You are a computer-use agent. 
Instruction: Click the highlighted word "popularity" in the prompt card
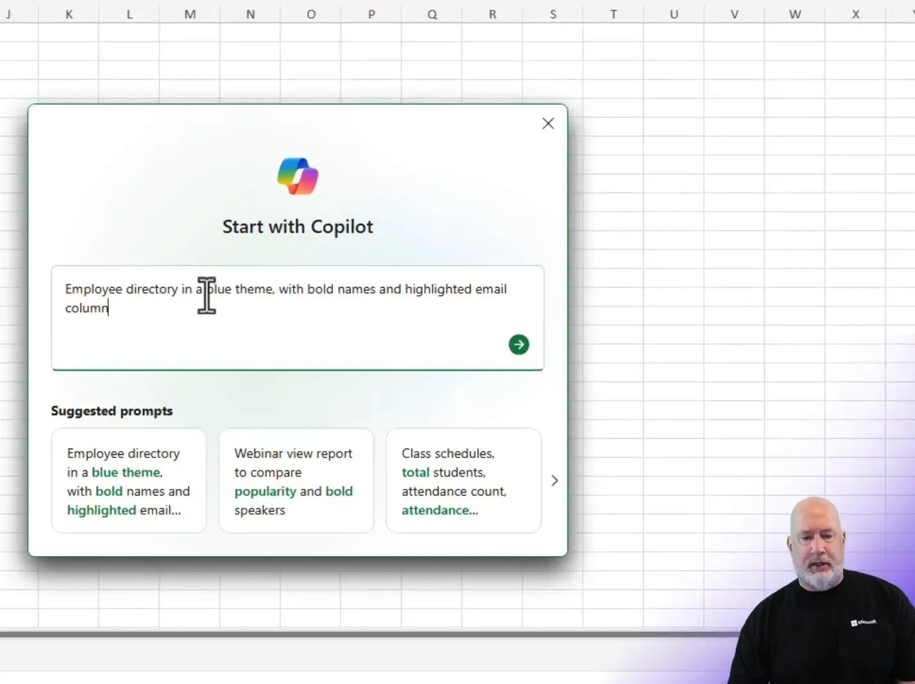tap(265, 491)
